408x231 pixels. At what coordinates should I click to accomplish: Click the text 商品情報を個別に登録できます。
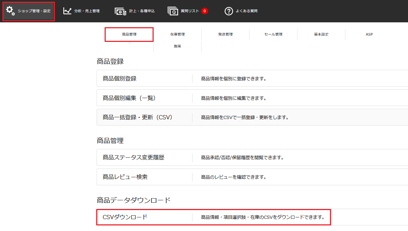pos(234,79)
